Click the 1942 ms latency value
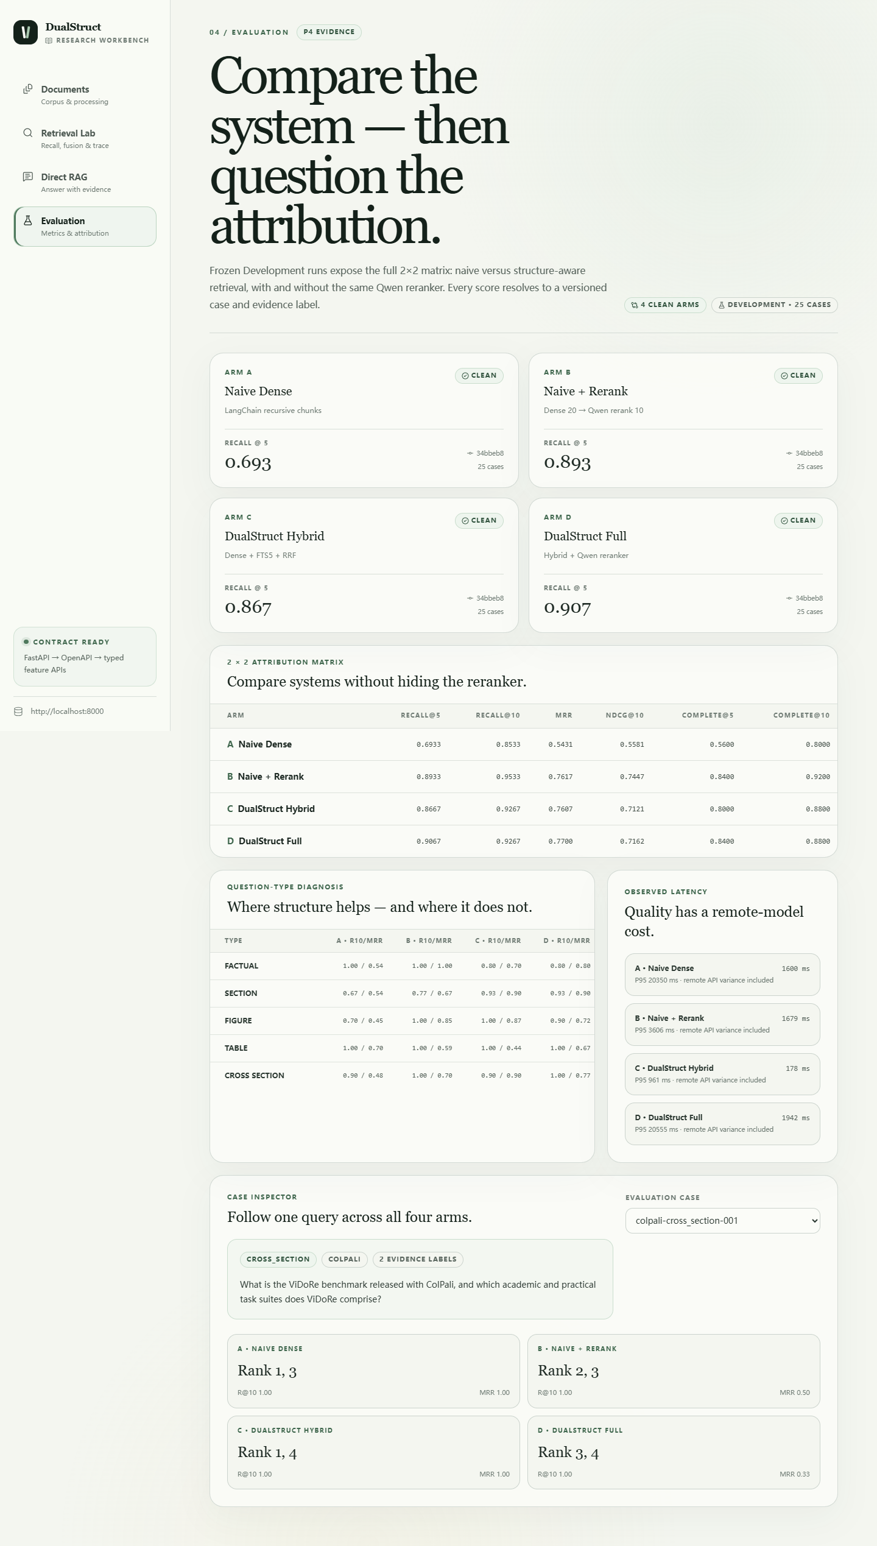This screenshot has height=1546, width=877. click(795, 1118)
